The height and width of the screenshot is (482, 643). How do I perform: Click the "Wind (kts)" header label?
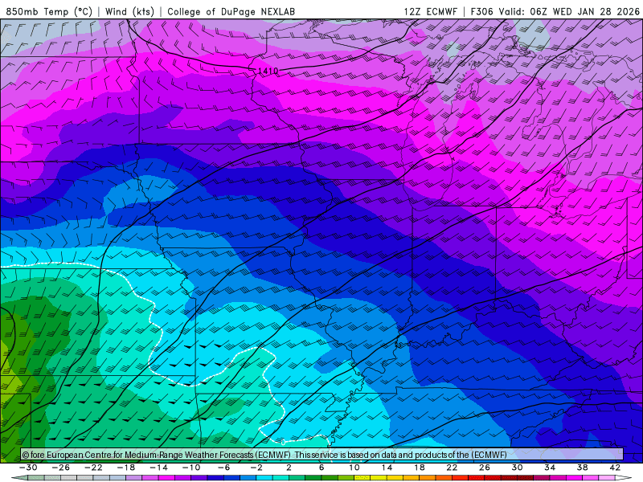[x=129, y=11]
